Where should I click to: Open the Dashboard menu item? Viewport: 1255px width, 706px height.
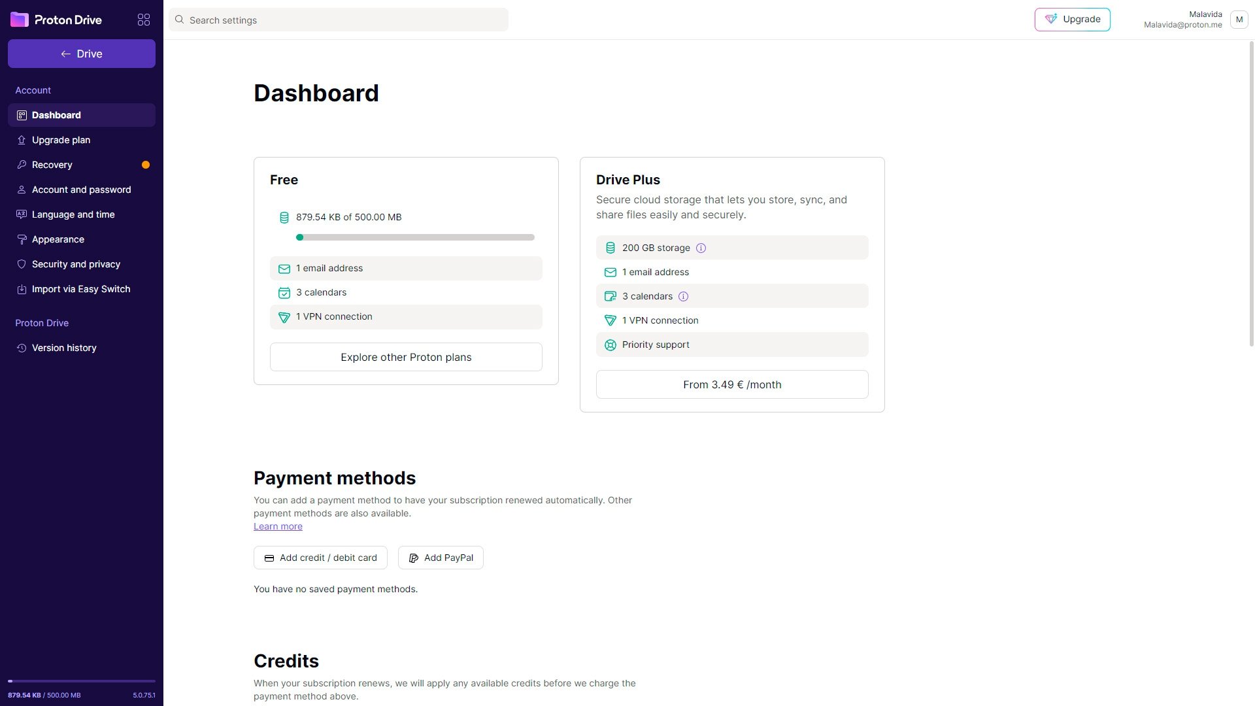82,115
